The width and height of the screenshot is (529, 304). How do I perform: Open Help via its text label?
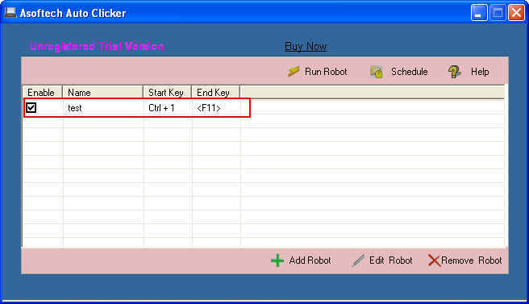click(x=480, y=72)
